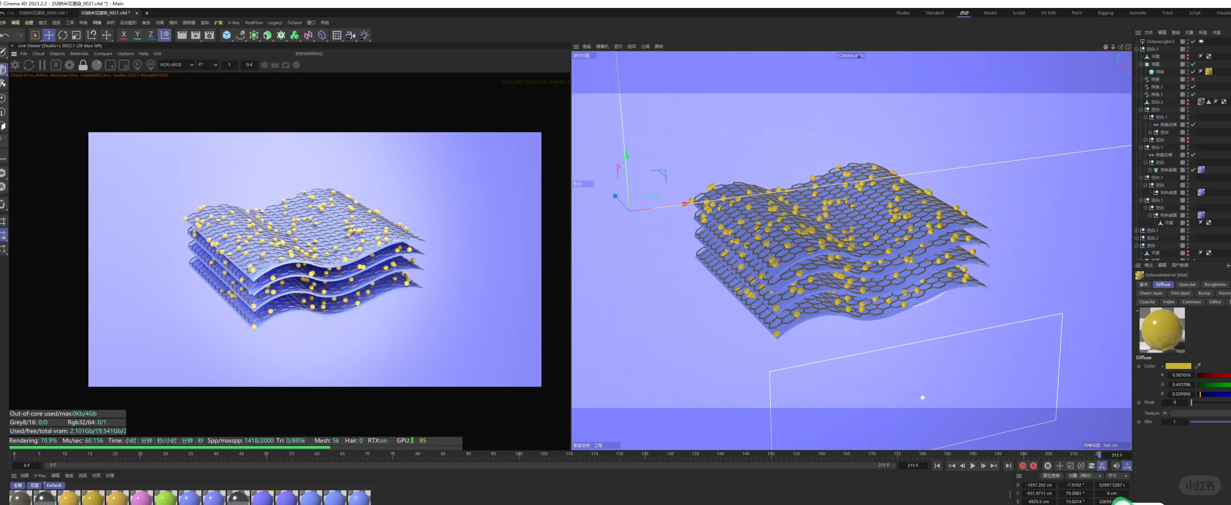Open the HDR/sRGB dropdown
This screenshot has height=505, width=1231.
(176, 65)
